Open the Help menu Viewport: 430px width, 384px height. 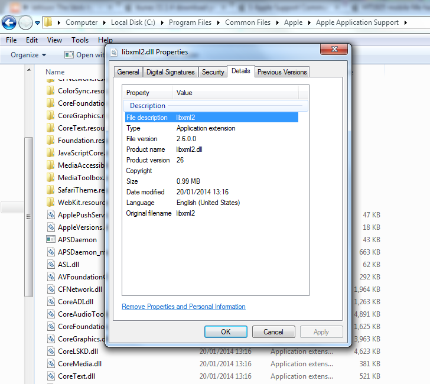(x=105, y=40)
